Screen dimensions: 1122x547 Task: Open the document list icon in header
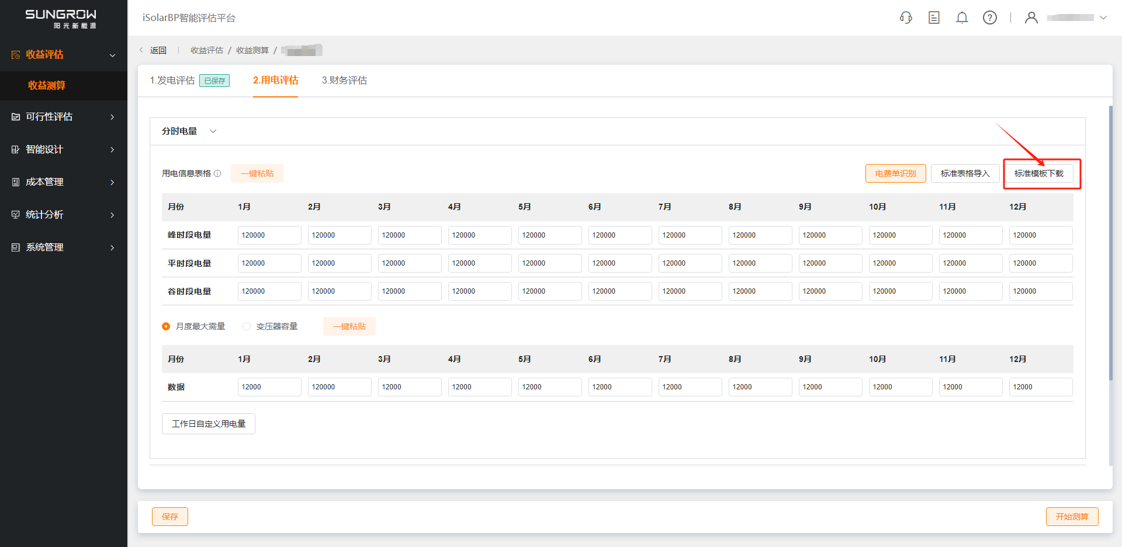934,18
